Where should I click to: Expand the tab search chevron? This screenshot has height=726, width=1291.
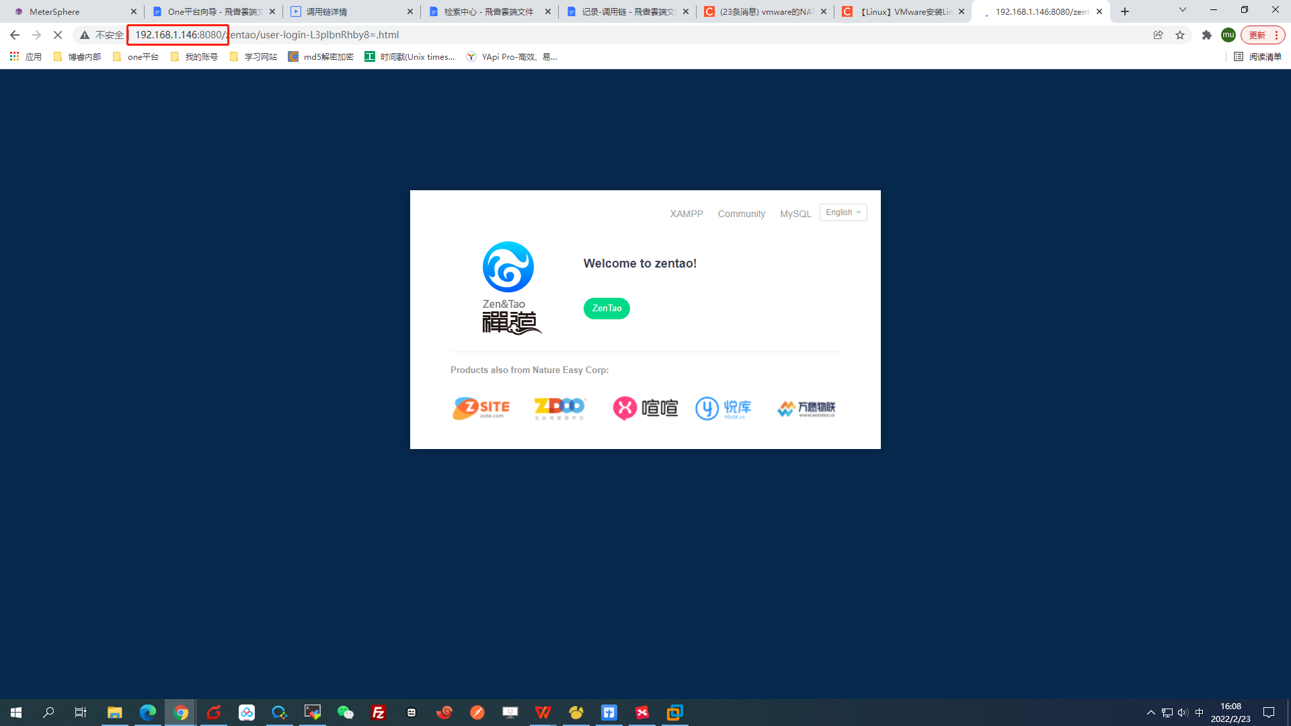click(x=1182, y=9)
